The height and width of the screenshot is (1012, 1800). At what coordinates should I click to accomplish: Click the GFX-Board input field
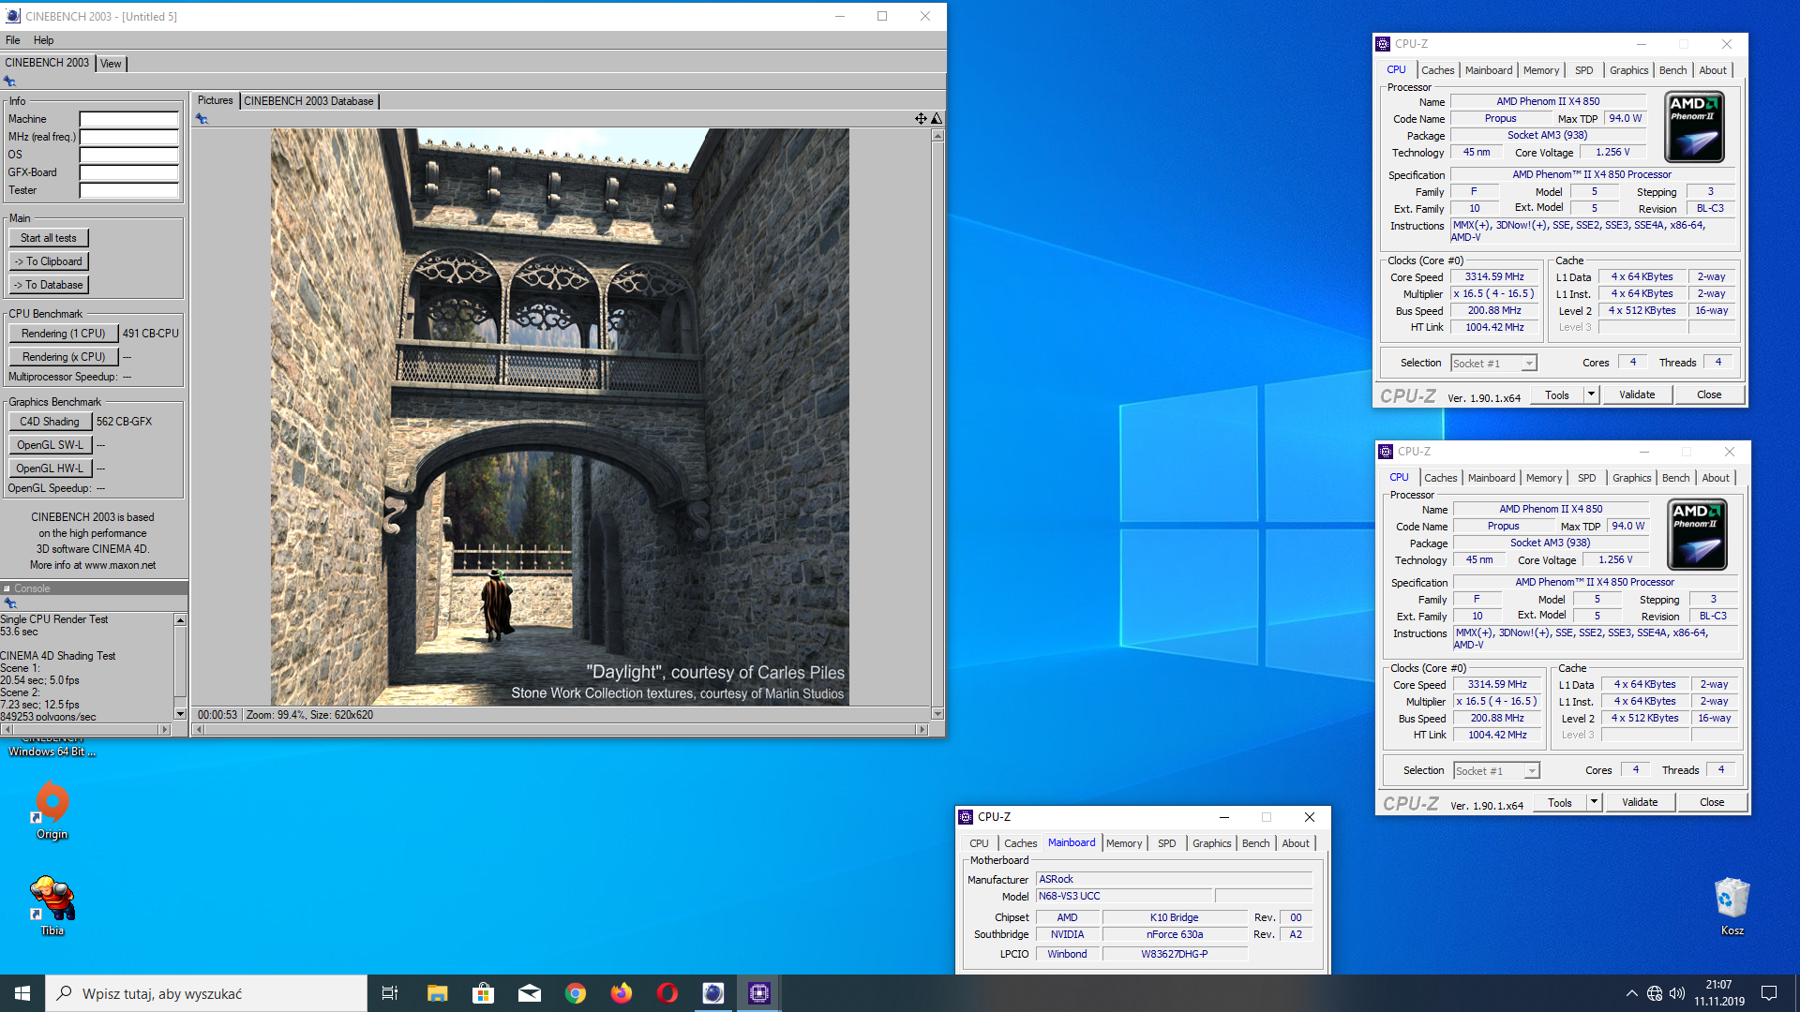(x=128, y=172)
